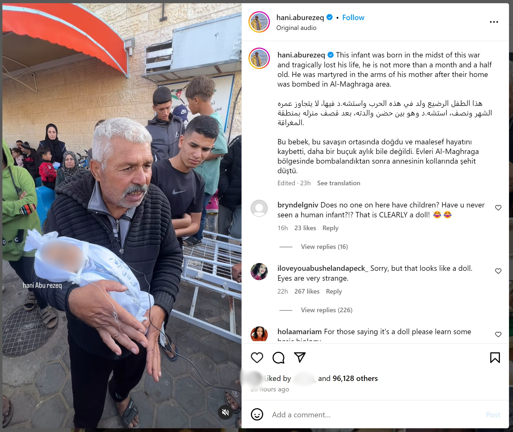Viewport: 513px width, 432px height.
Task: Reply to iloveyouabushelandapeck_'s doll comment
Action: [334, 291]
